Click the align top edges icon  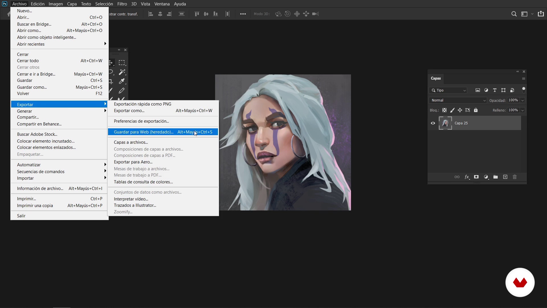pyautogui.click(x=197, y=14)
